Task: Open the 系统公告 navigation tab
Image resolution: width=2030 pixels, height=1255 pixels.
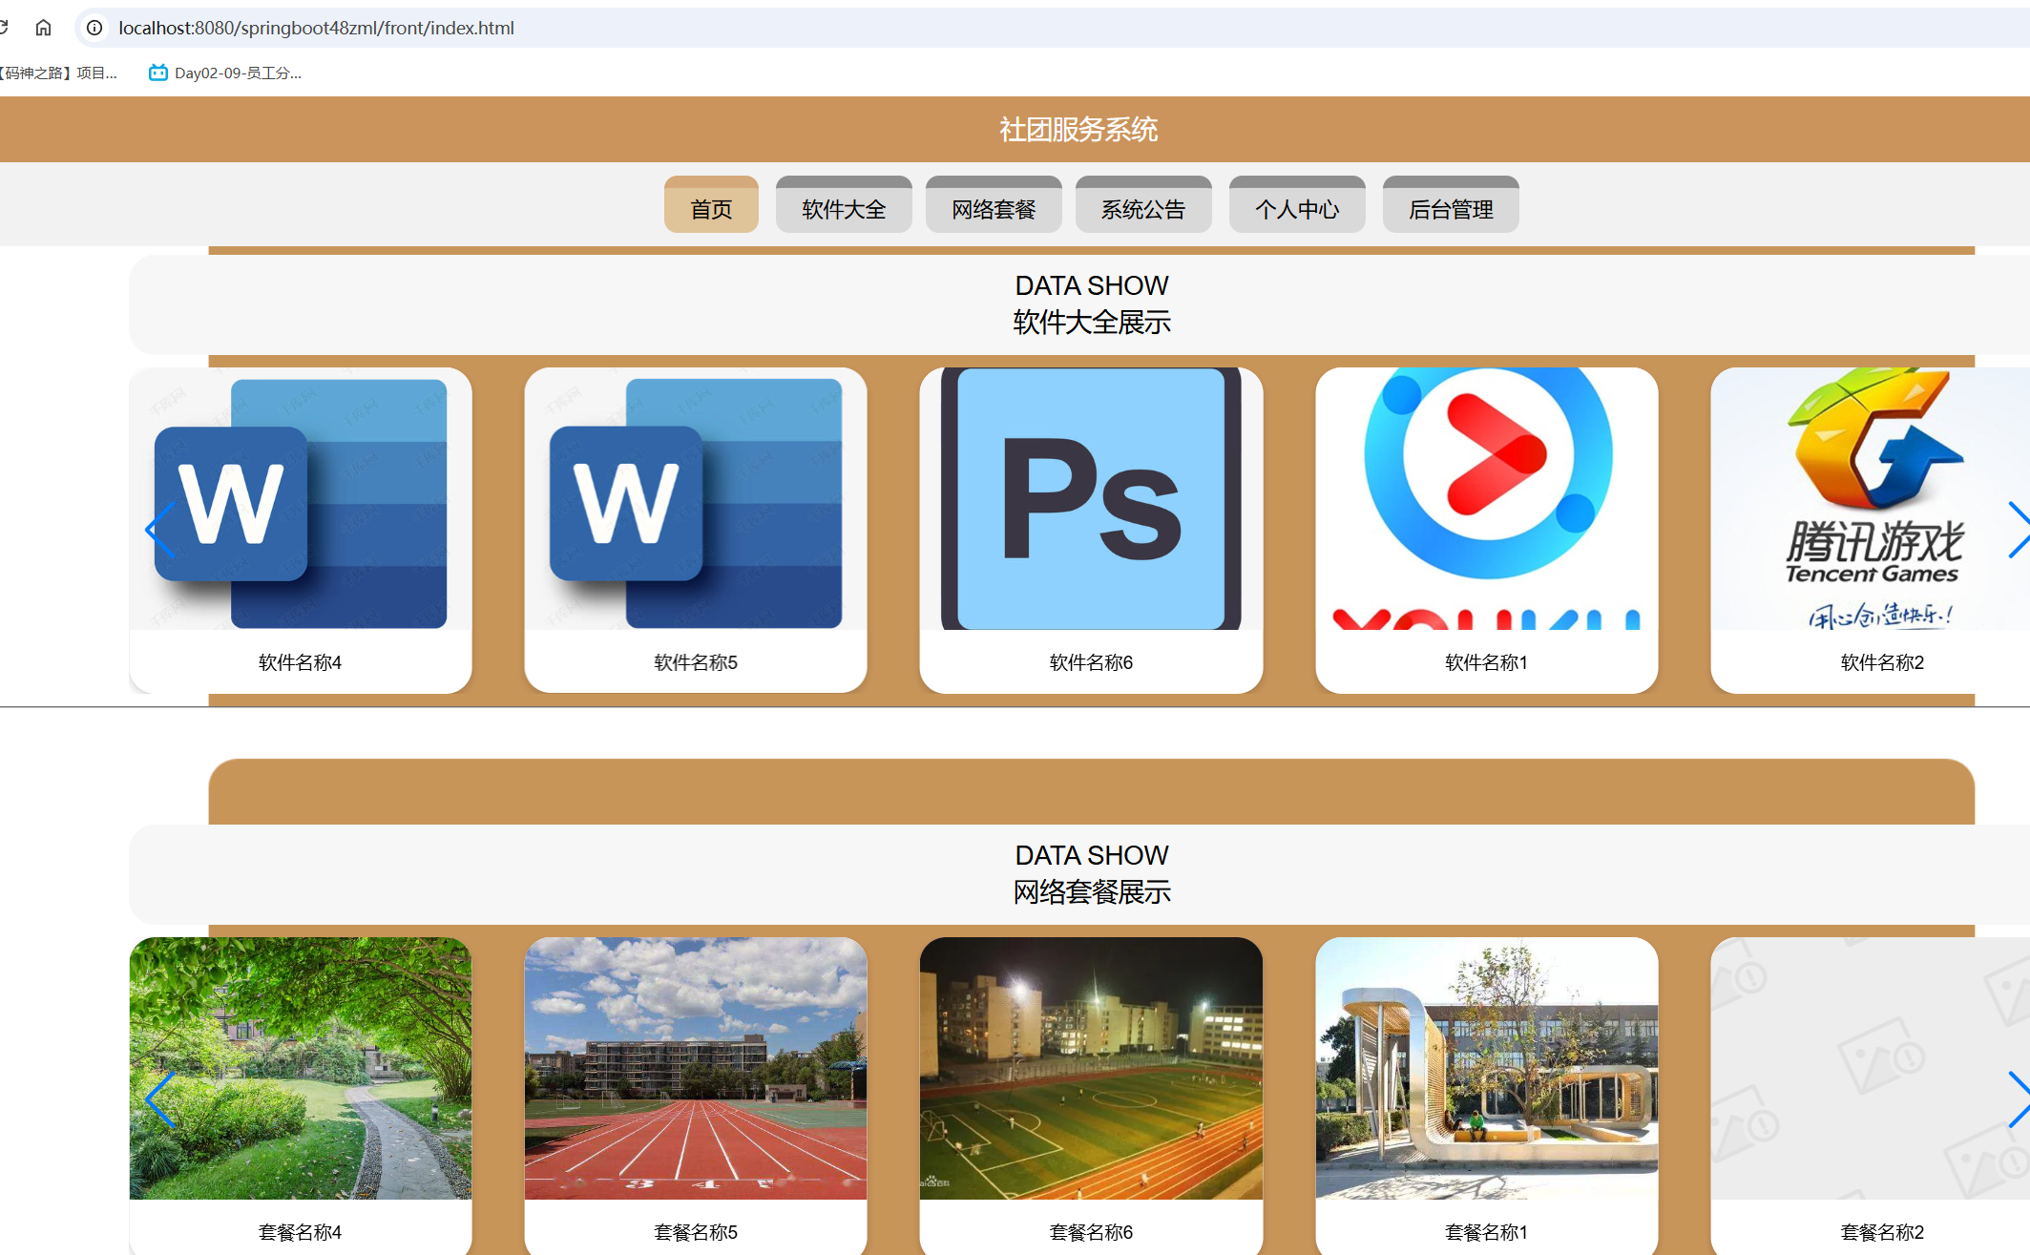Action: pos(1143,204)
